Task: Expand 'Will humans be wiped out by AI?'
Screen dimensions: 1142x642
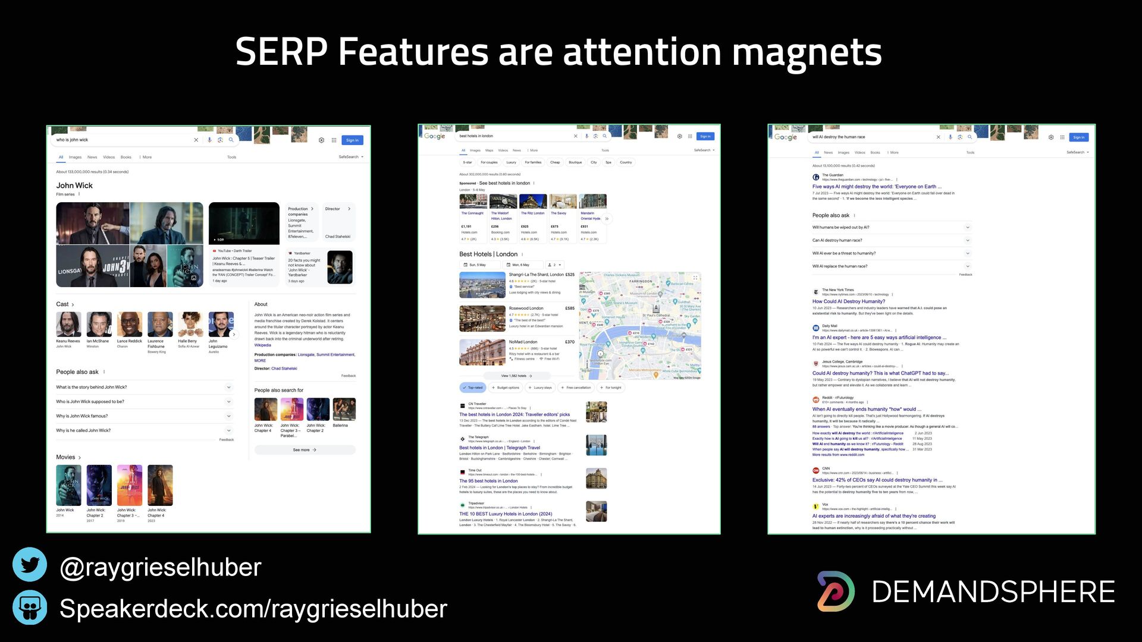Action: (x=968, y=228)
